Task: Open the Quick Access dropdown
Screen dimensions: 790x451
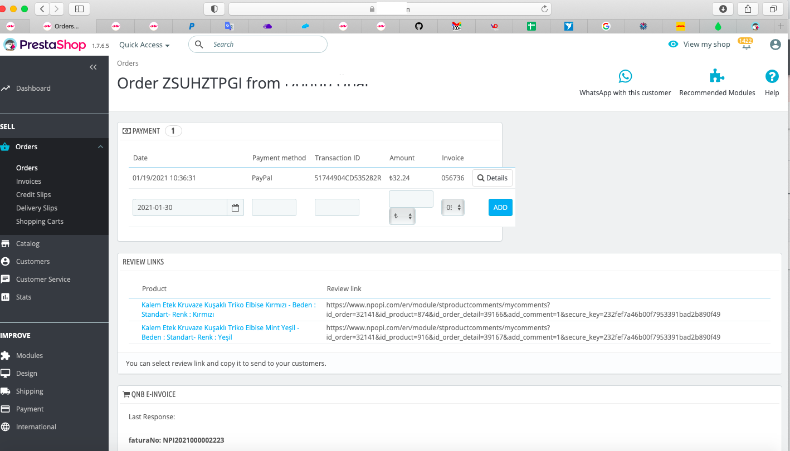Action: 144,45
